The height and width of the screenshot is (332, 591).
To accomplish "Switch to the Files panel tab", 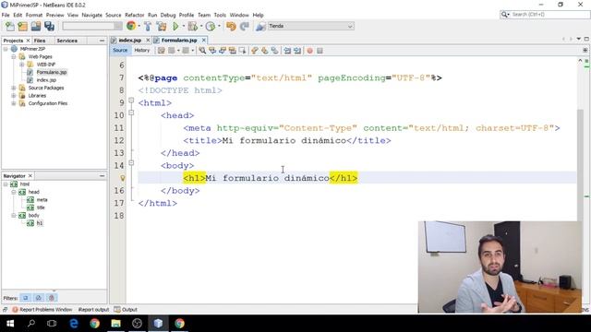I will coord(40,41).
